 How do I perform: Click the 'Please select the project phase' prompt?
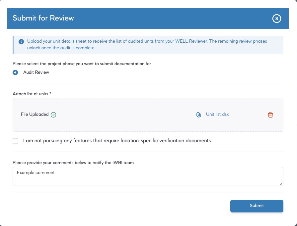(82, 64)
